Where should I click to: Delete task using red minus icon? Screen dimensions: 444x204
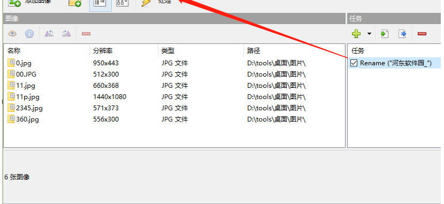click(x=422, y=34)
